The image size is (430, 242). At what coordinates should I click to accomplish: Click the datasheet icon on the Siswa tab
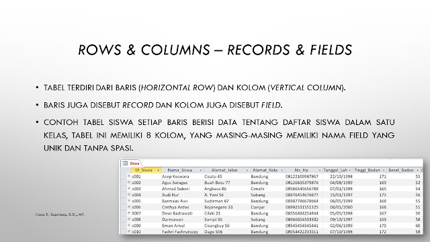125,163
